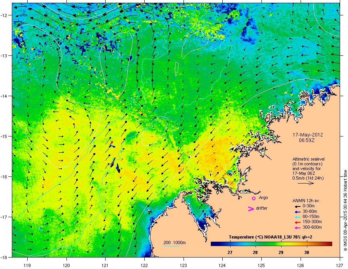Click the longitude axis label 127
This screenshot has width=348, height=269.
(x=339, y=265)
